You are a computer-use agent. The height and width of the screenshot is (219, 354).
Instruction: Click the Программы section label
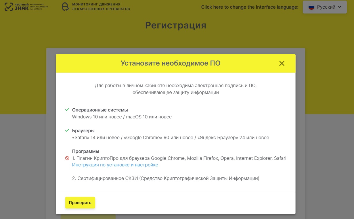[85, 151]
